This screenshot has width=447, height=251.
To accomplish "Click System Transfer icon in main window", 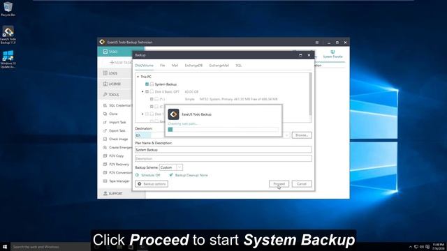I will [332, 54].
